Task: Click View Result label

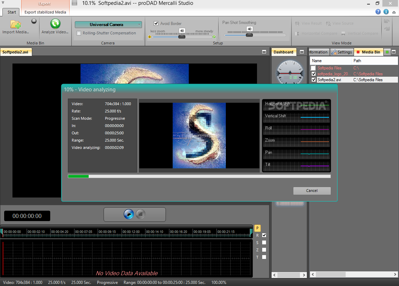Action: pos(312,24)
